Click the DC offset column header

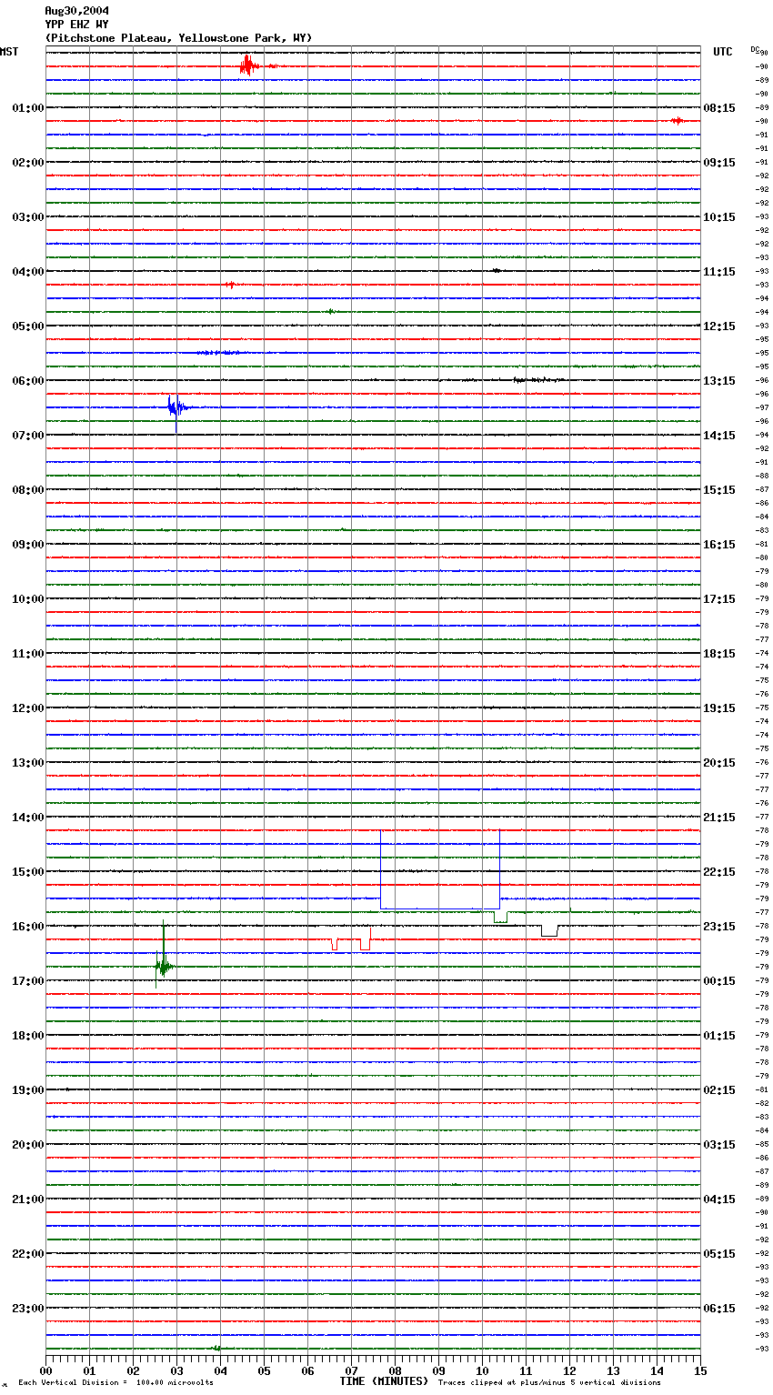[755, 49]
